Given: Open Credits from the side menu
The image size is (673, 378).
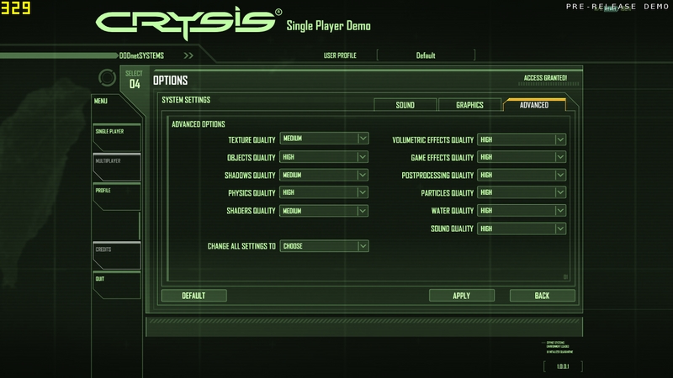Looking at the screenshot, I should click(x=117, y=255).
